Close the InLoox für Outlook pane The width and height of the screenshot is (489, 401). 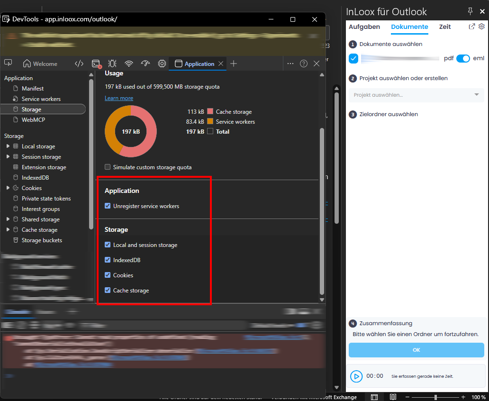[482, 11]
